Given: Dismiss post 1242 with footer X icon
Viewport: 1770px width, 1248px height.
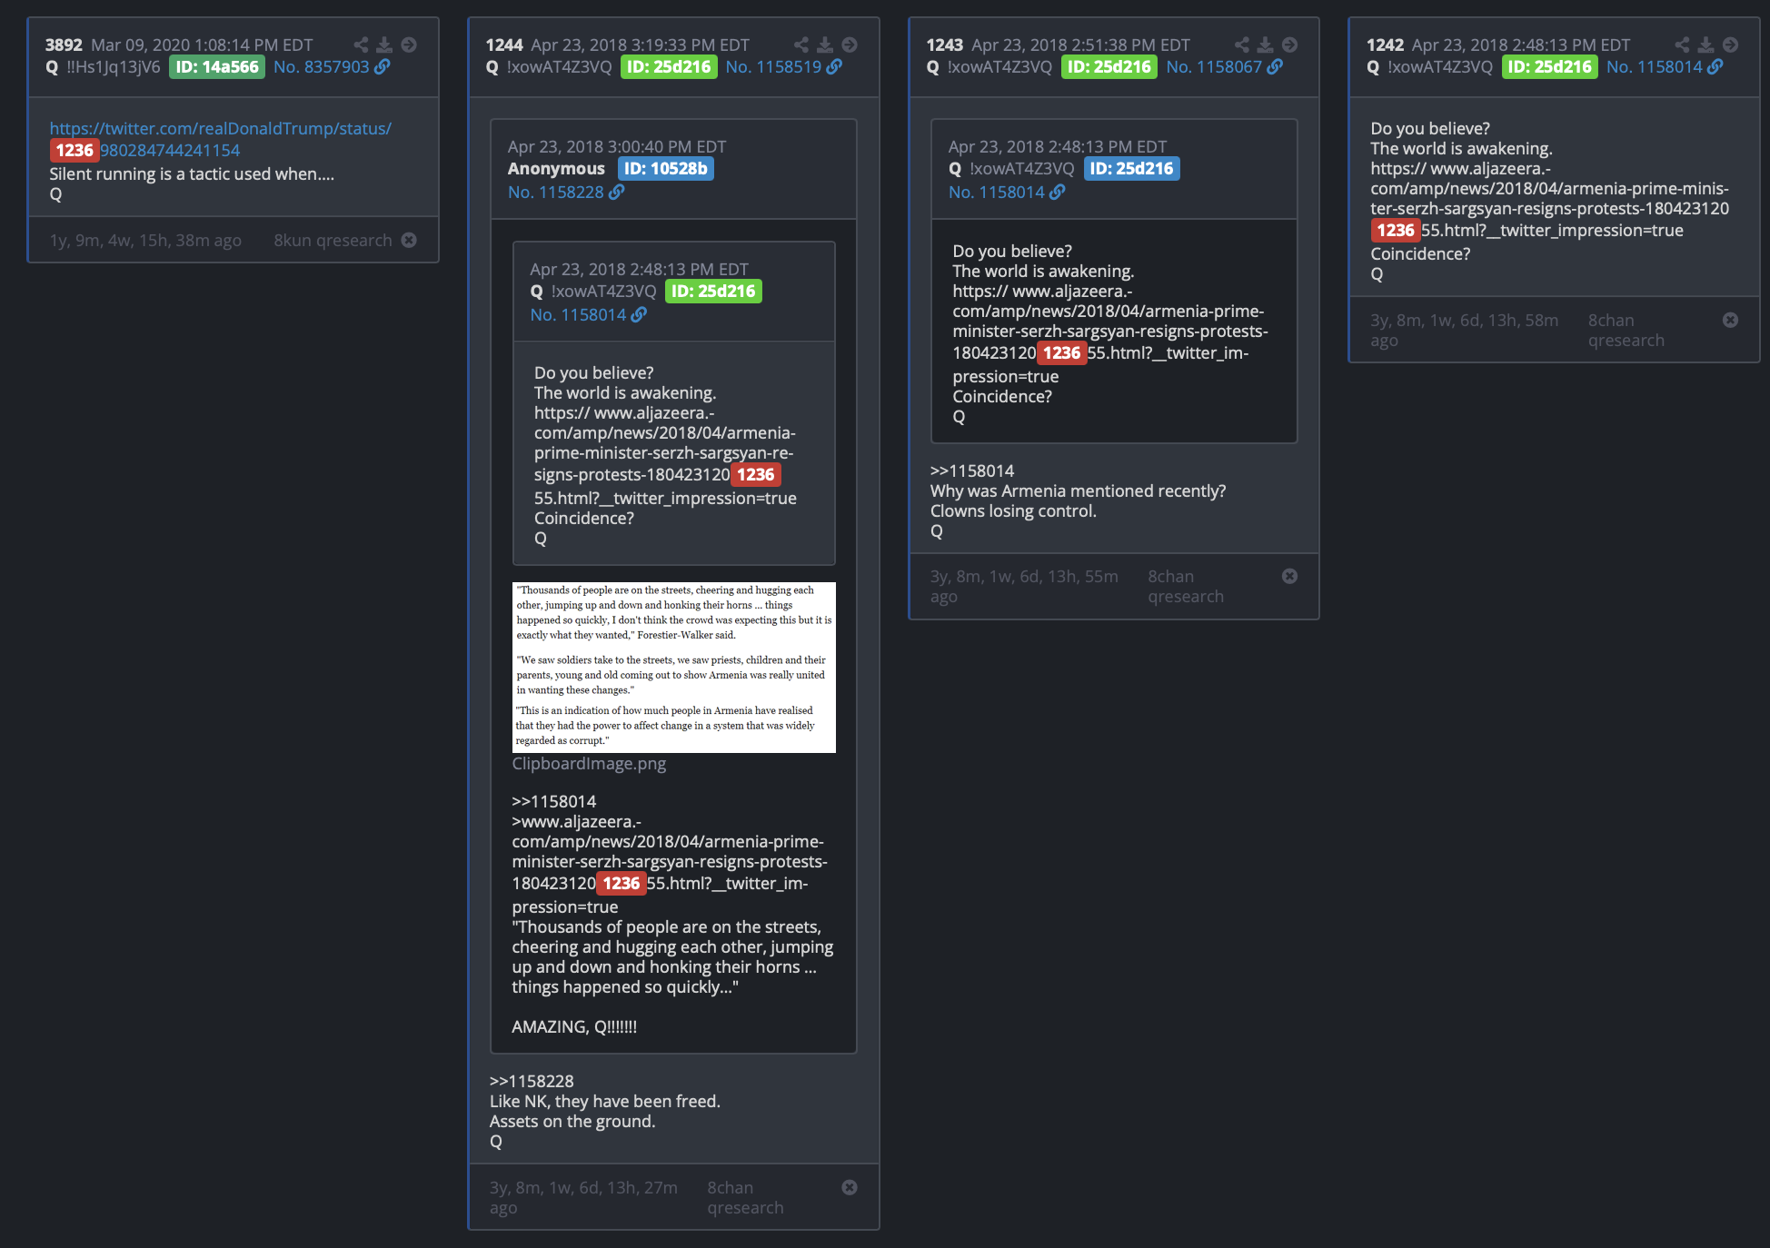Looking at the screenshot, I should pos(1730,320).
